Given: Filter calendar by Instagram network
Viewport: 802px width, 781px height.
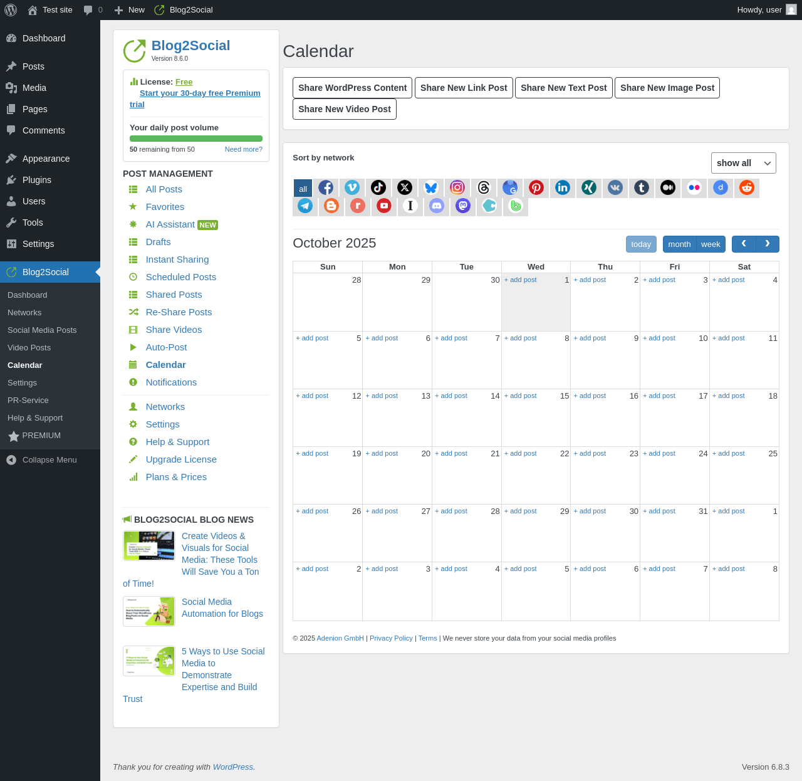Looking at the screenshot, I should (x=457, y=187).
